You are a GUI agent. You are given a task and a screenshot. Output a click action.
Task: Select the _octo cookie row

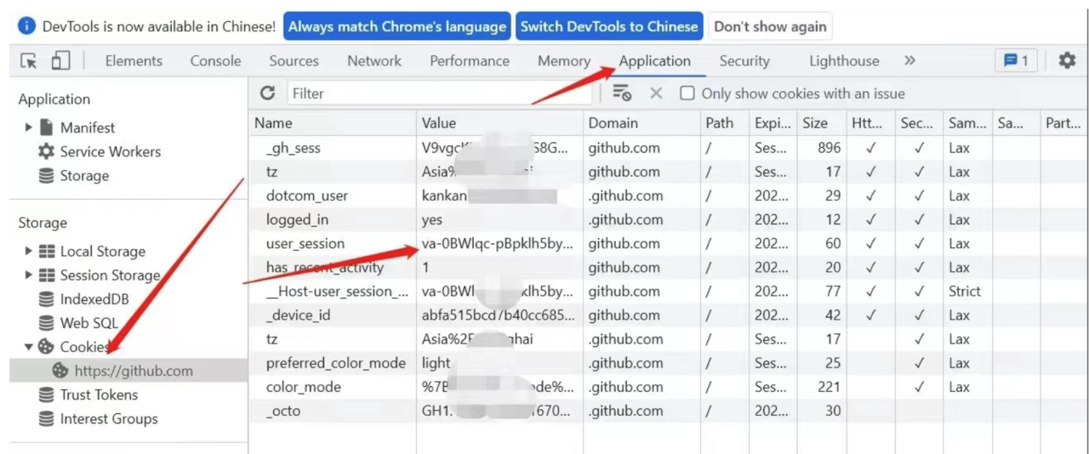[x=668, y=411]
